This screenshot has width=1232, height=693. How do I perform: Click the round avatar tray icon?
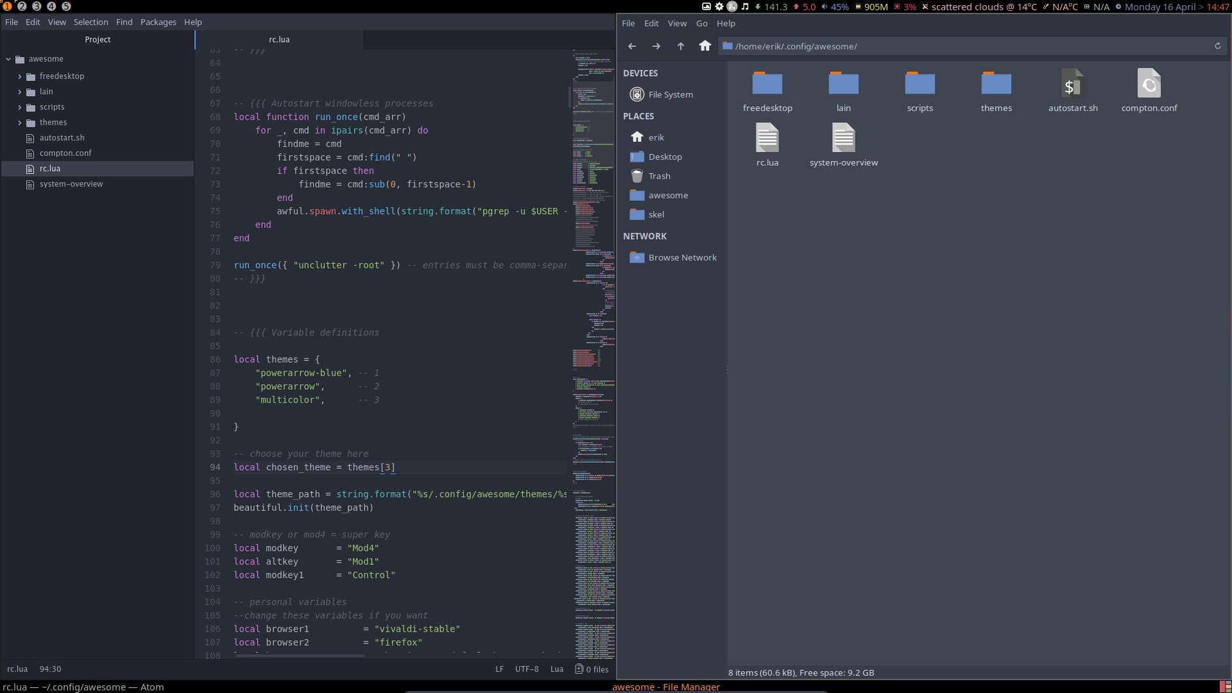[732, 6]
